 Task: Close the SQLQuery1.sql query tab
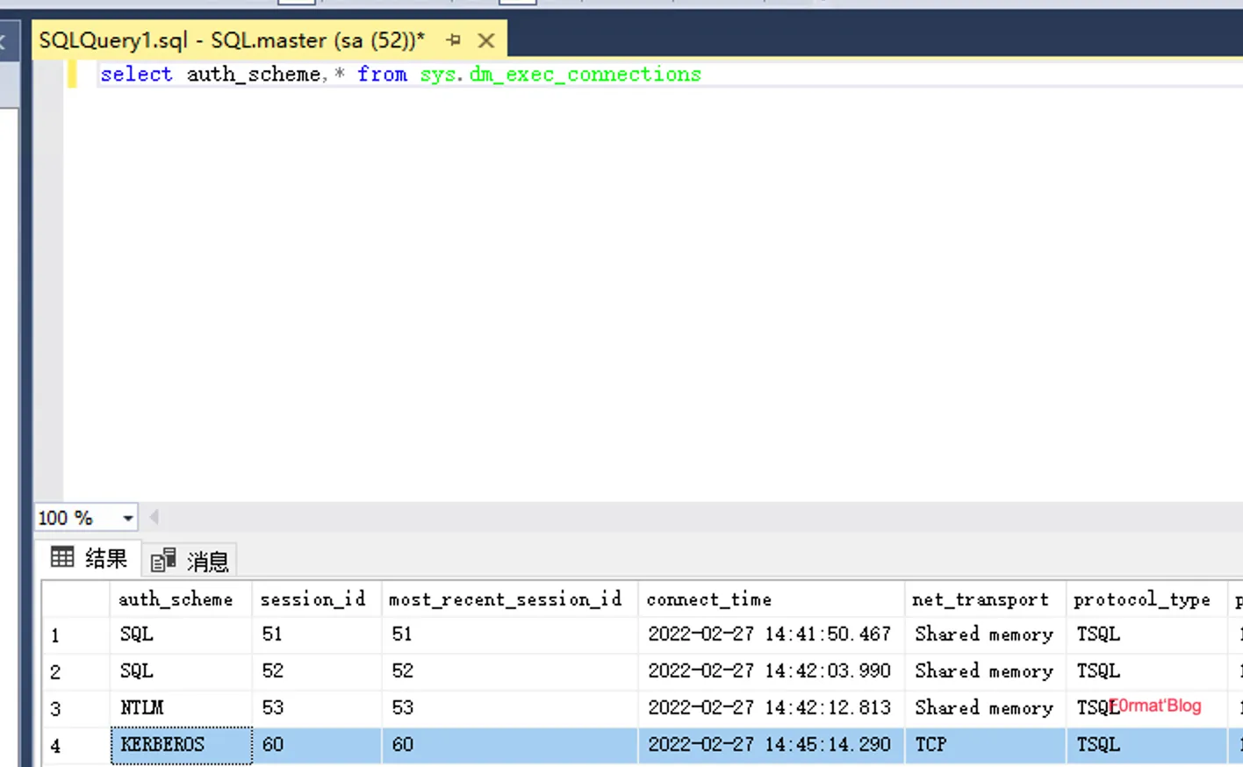click(486, 40)
